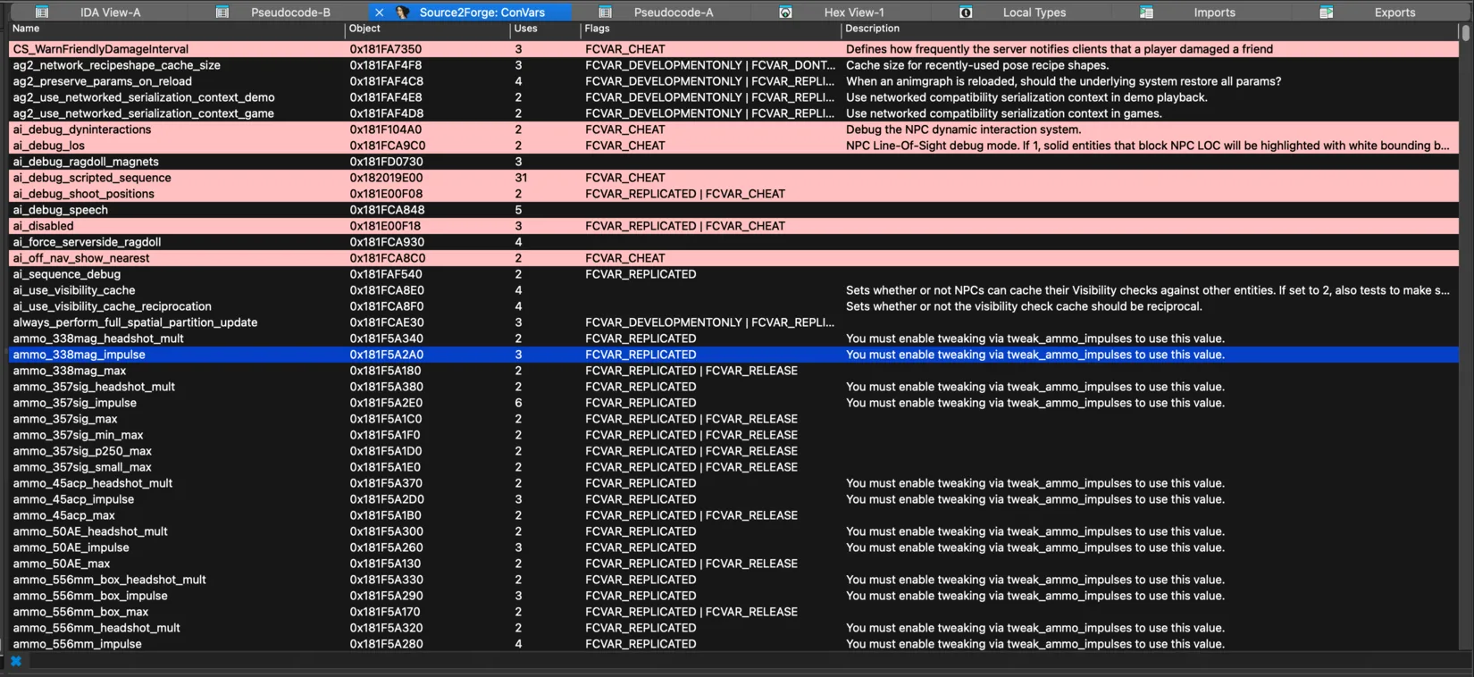This screenshot has width=1474, height=677.
Task: Select always_perform_full_spatial_partition_update
Action: [733, 322]
